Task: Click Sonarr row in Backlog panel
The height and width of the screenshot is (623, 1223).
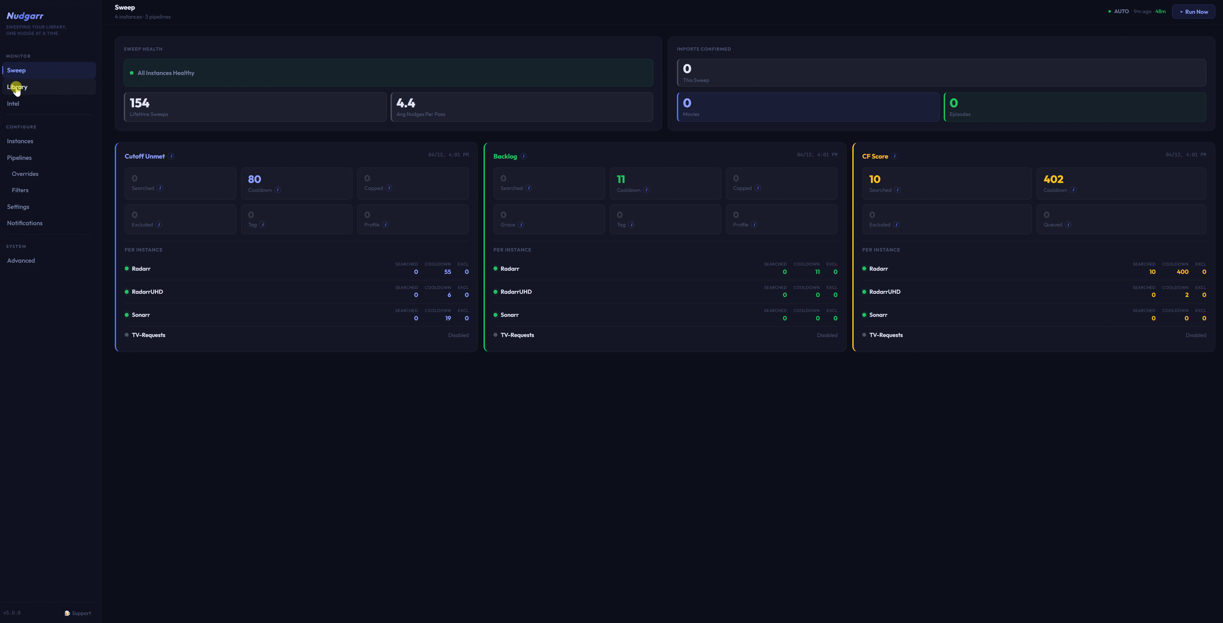Action: coord(665,315)
